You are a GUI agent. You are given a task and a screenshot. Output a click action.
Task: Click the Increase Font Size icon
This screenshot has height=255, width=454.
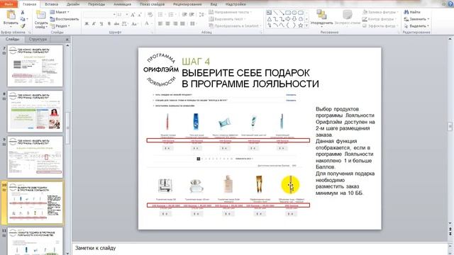[x=133, y=14]
